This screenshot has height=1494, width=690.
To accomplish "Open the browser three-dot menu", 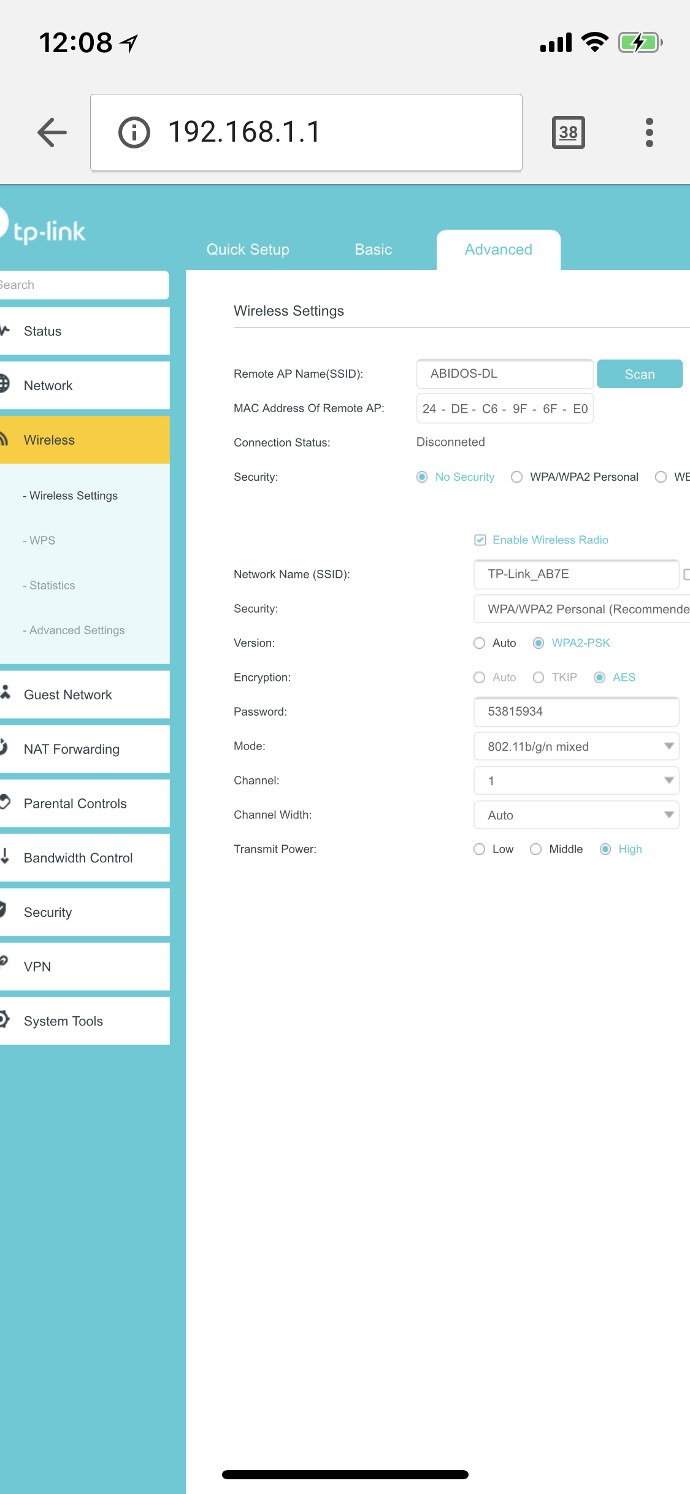I will click(649, 132).
